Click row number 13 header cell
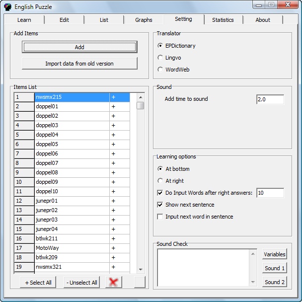This screenshot has height=302, width=302. (24, 210)
